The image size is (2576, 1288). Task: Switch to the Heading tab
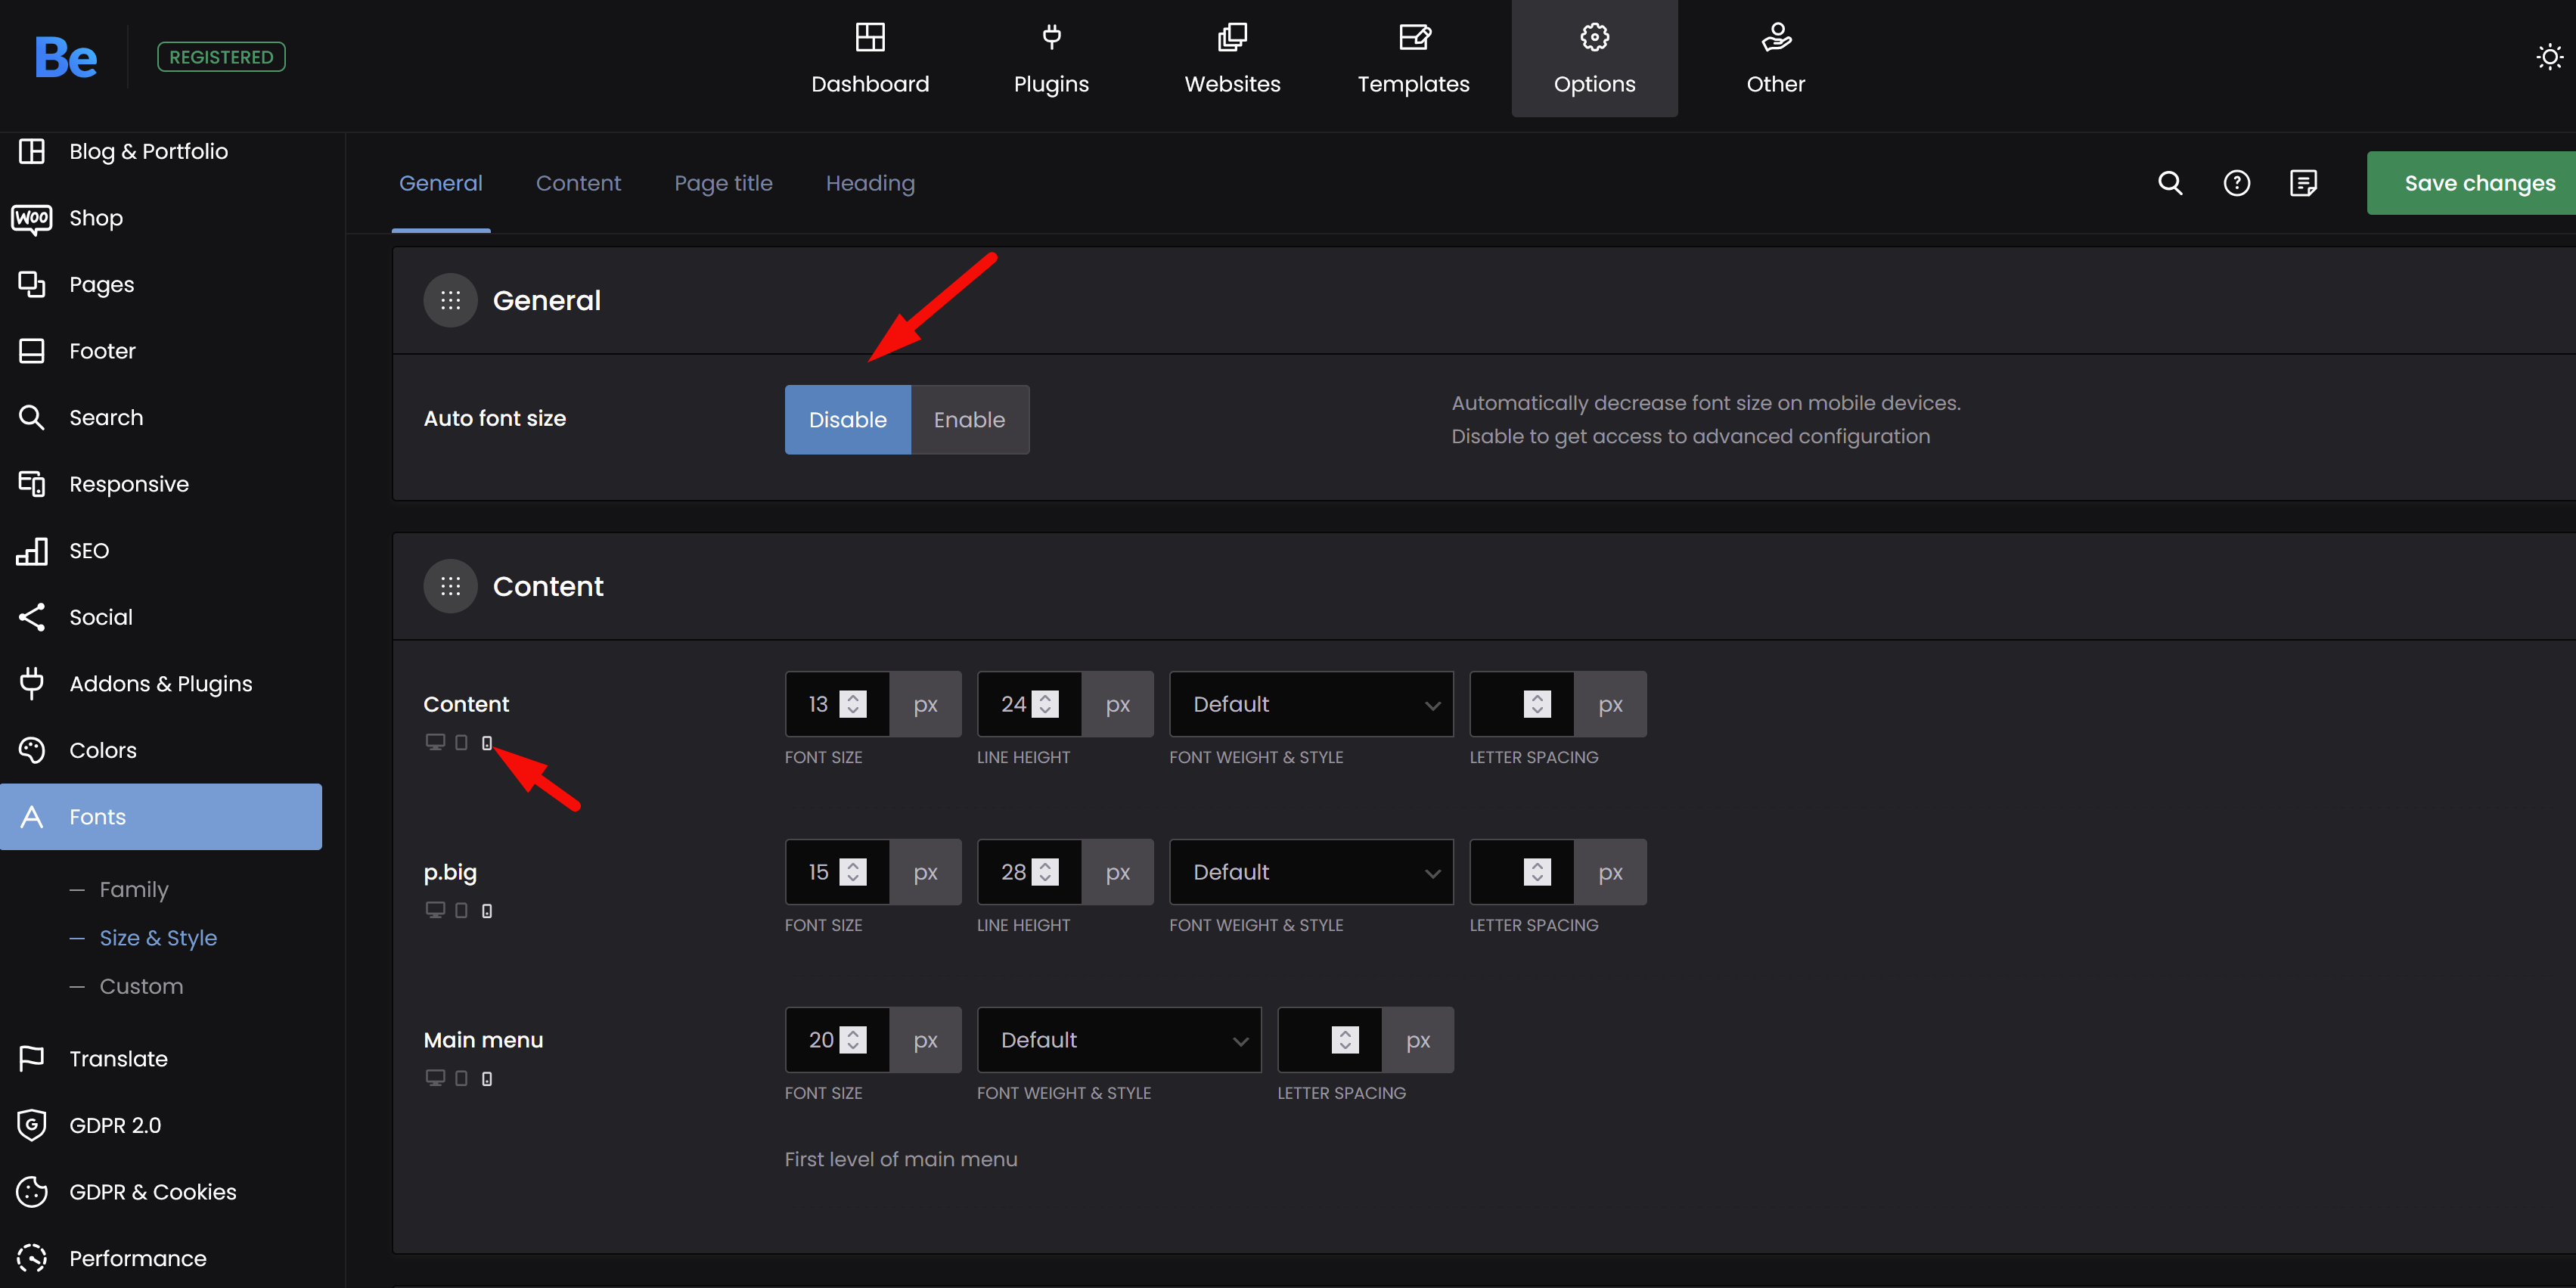coord(869,183)
